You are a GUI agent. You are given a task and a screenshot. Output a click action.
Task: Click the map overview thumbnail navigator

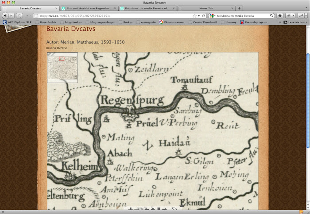tap(62, 68)
